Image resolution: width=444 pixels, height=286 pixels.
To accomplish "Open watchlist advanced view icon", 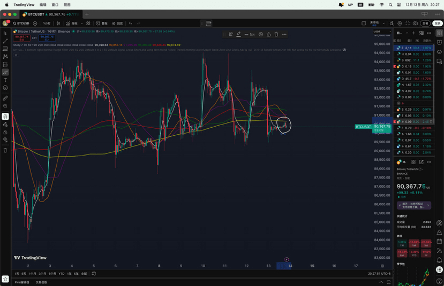I will click(x=422, y=33).
